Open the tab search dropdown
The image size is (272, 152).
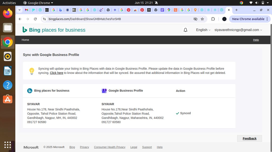pos(20,10)
